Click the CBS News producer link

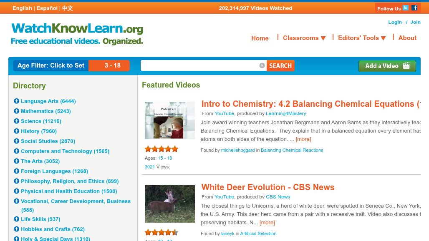point(278,197)
